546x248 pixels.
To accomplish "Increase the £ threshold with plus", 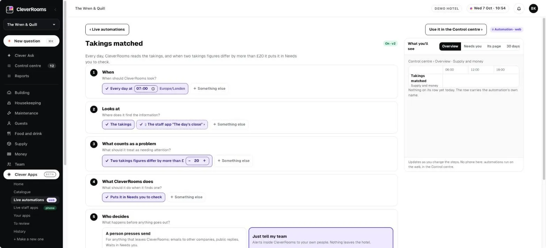I will coord(204,161).
